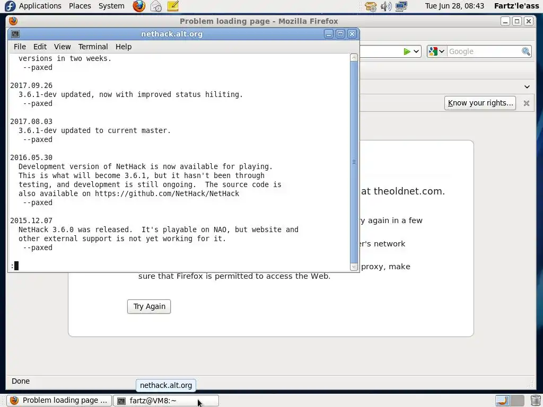Open the Places menu in the top panel

80,6
